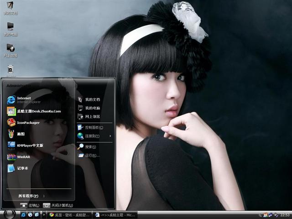
Task: Click colorful system tray icon
Action: (x=266, y=215)
